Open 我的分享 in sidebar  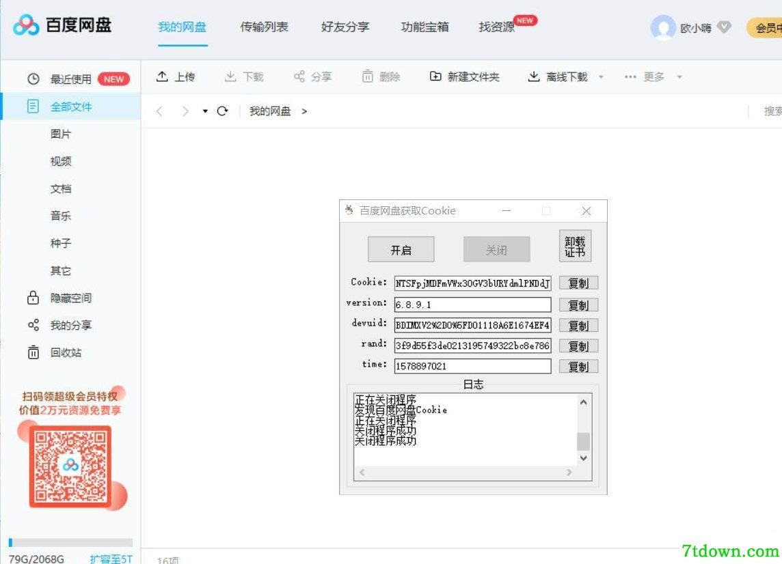(x=71, y=325)
